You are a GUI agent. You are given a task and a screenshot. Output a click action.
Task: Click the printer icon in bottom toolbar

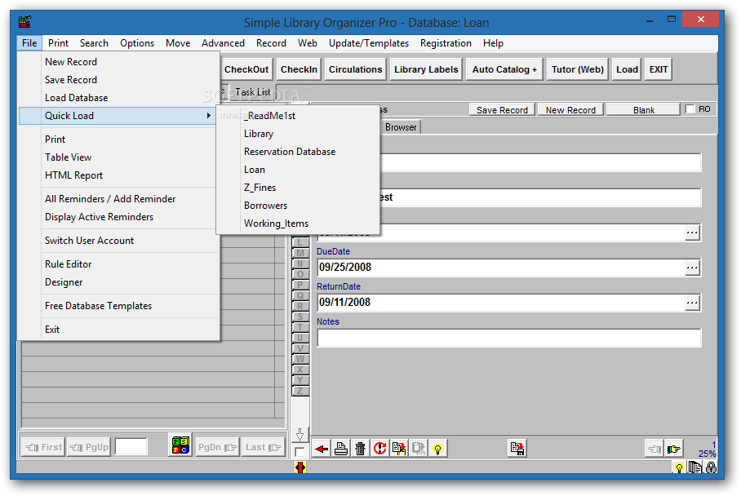tap(341, 449)
